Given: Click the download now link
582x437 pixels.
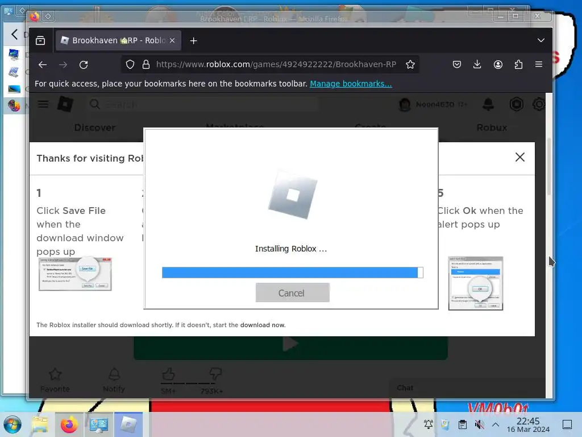Looking at the screenshot, I should (x=263, y=325).
